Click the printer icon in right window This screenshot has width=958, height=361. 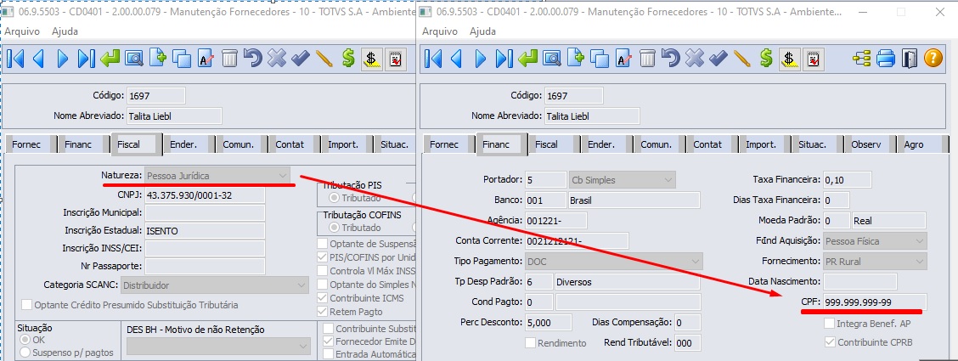point(885,59)
